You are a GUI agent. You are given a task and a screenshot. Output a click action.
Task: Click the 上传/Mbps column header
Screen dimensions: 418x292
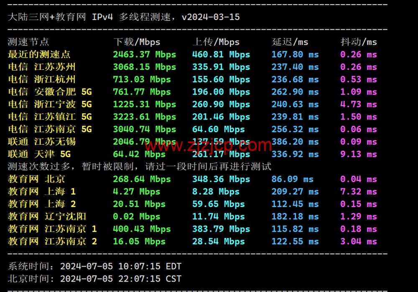(x=216, y=42)
